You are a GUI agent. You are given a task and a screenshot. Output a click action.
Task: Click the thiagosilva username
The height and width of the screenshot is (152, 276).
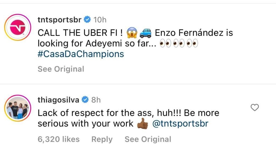(58, 100)
